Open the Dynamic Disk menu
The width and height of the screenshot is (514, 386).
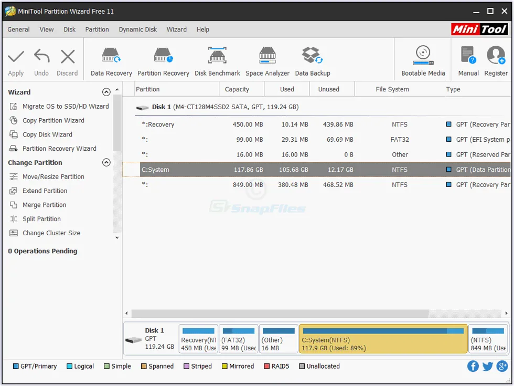coord(137,29)
